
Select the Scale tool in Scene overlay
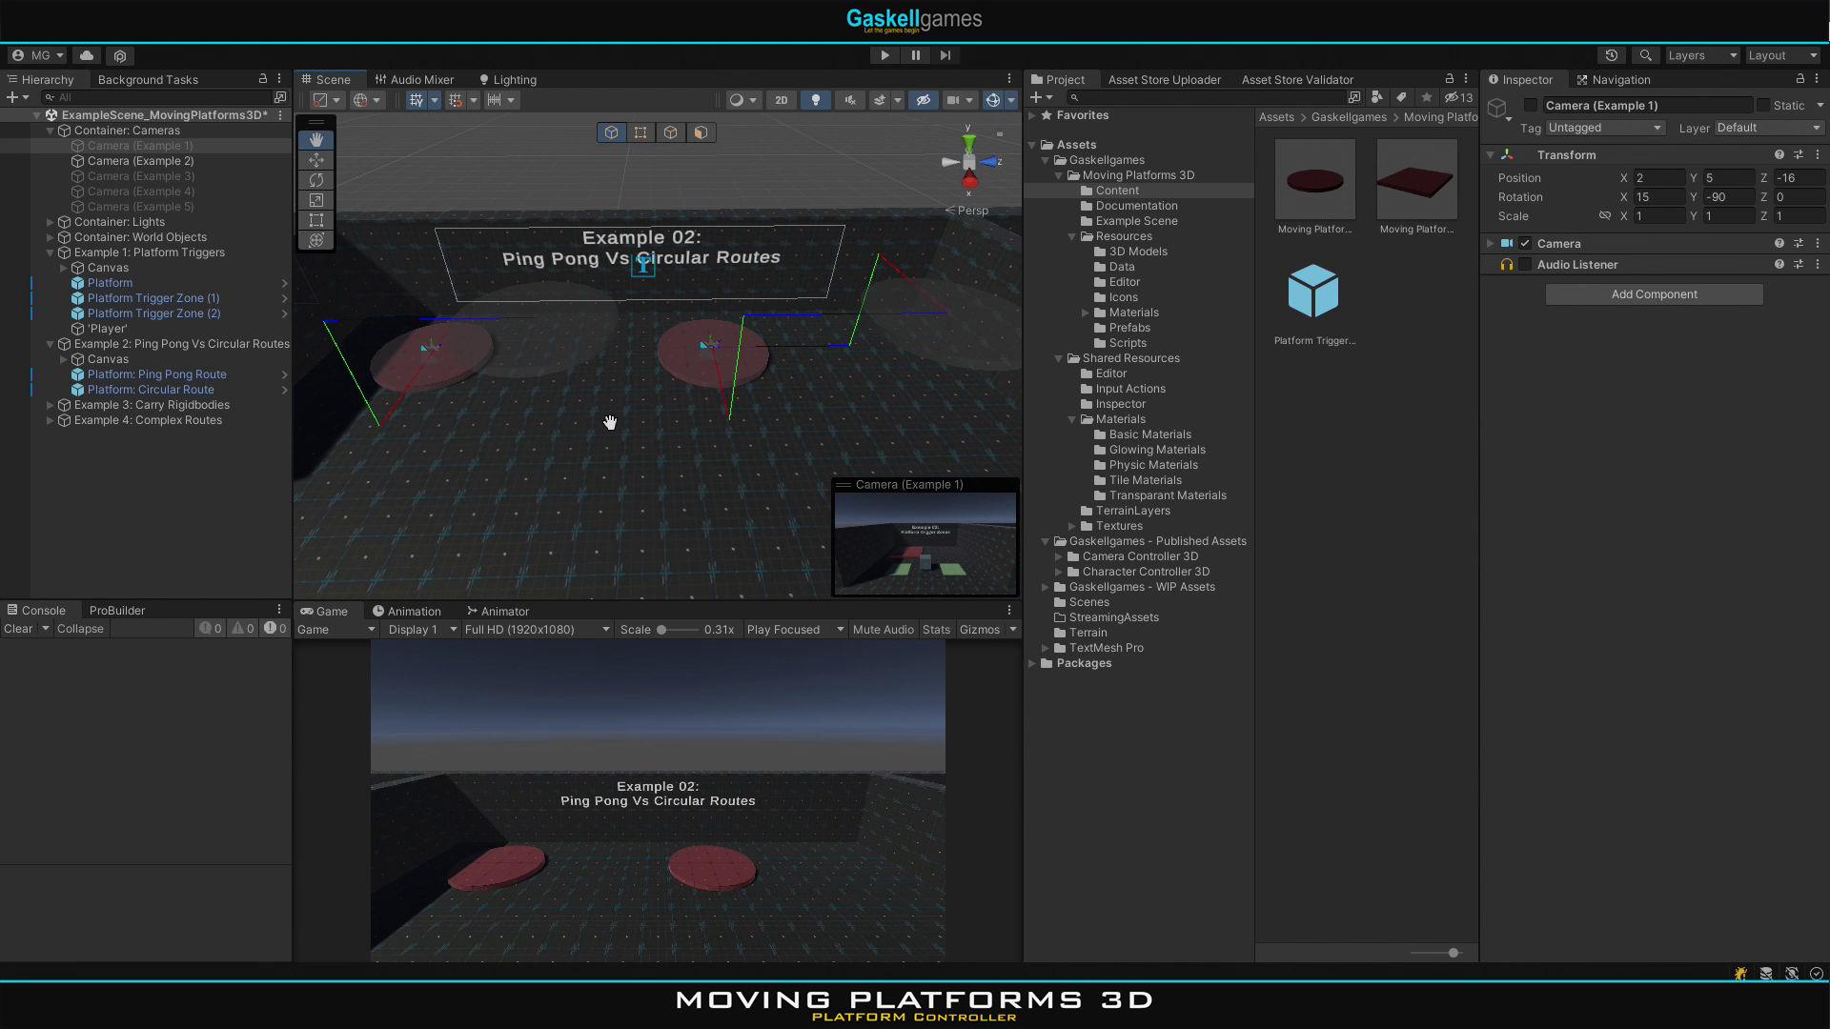[x=316, y=200]
